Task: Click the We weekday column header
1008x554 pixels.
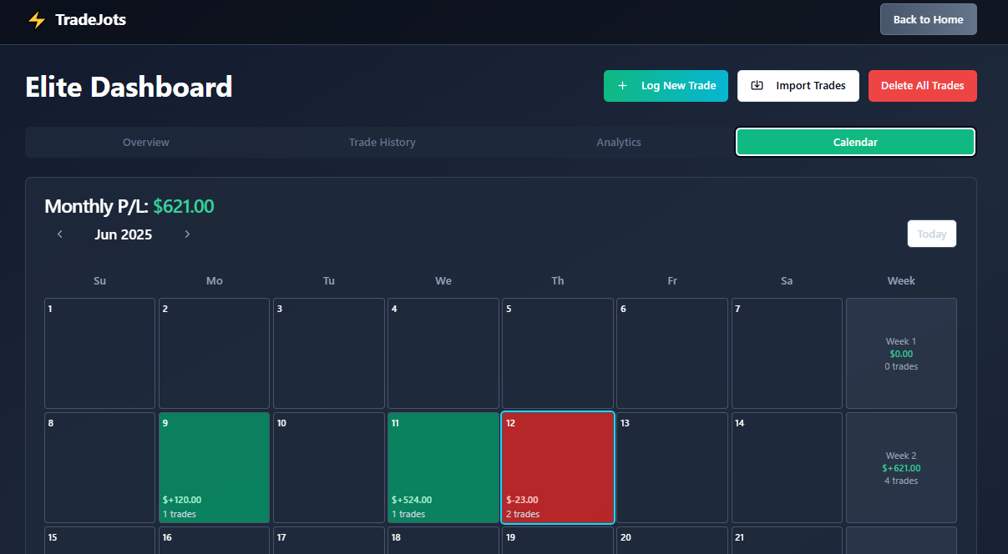Action: tap(443, 280)
